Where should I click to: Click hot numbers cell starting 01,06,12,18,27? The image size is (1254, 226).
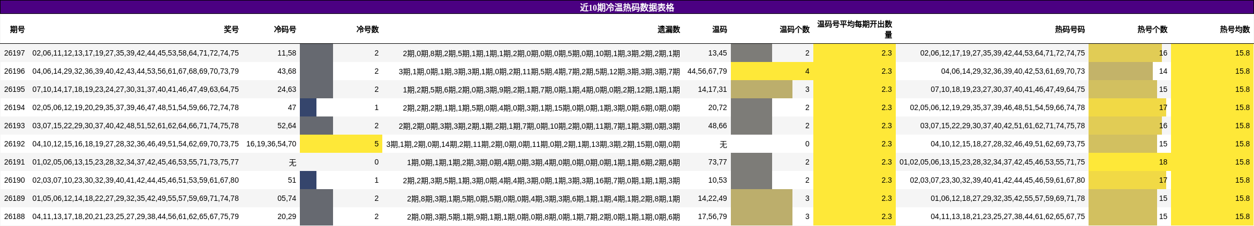click(x=1008, y=198)
